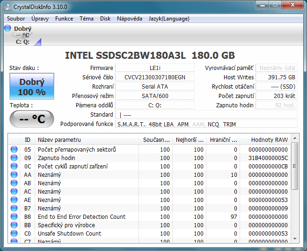The width and height of the screenshot is (307, 251).
Task: Open the Funkce menu
Action: (x=64, y=19)
